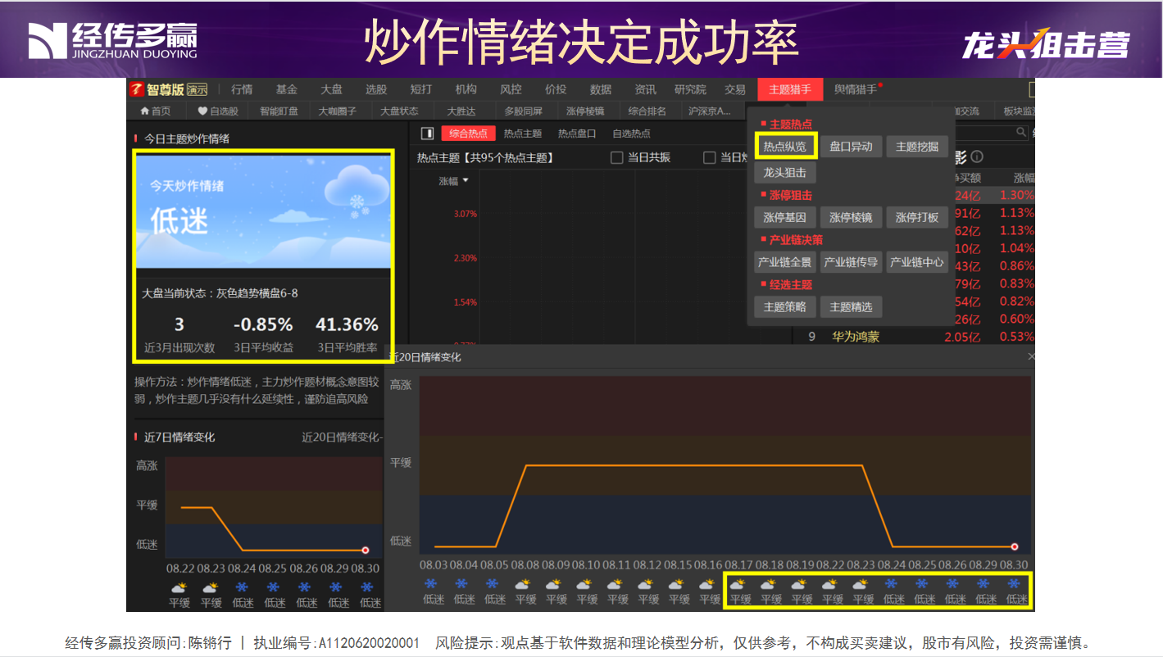Click the info icon beside the 影 heading
1163x657 pixels.
(x=977, y=156)
